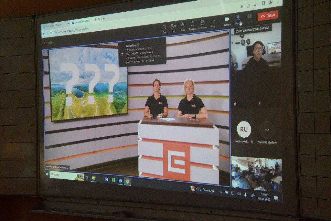Bookmark this page with the star

point(255,5)
